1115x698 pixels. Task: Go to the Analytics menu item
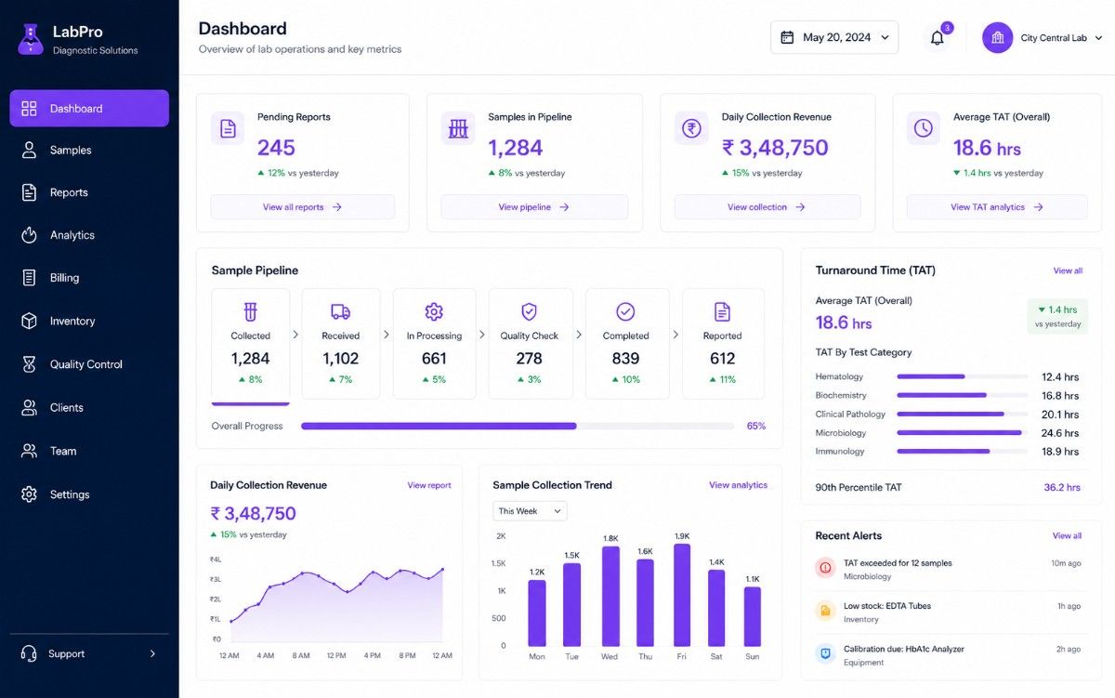[89, 235]
